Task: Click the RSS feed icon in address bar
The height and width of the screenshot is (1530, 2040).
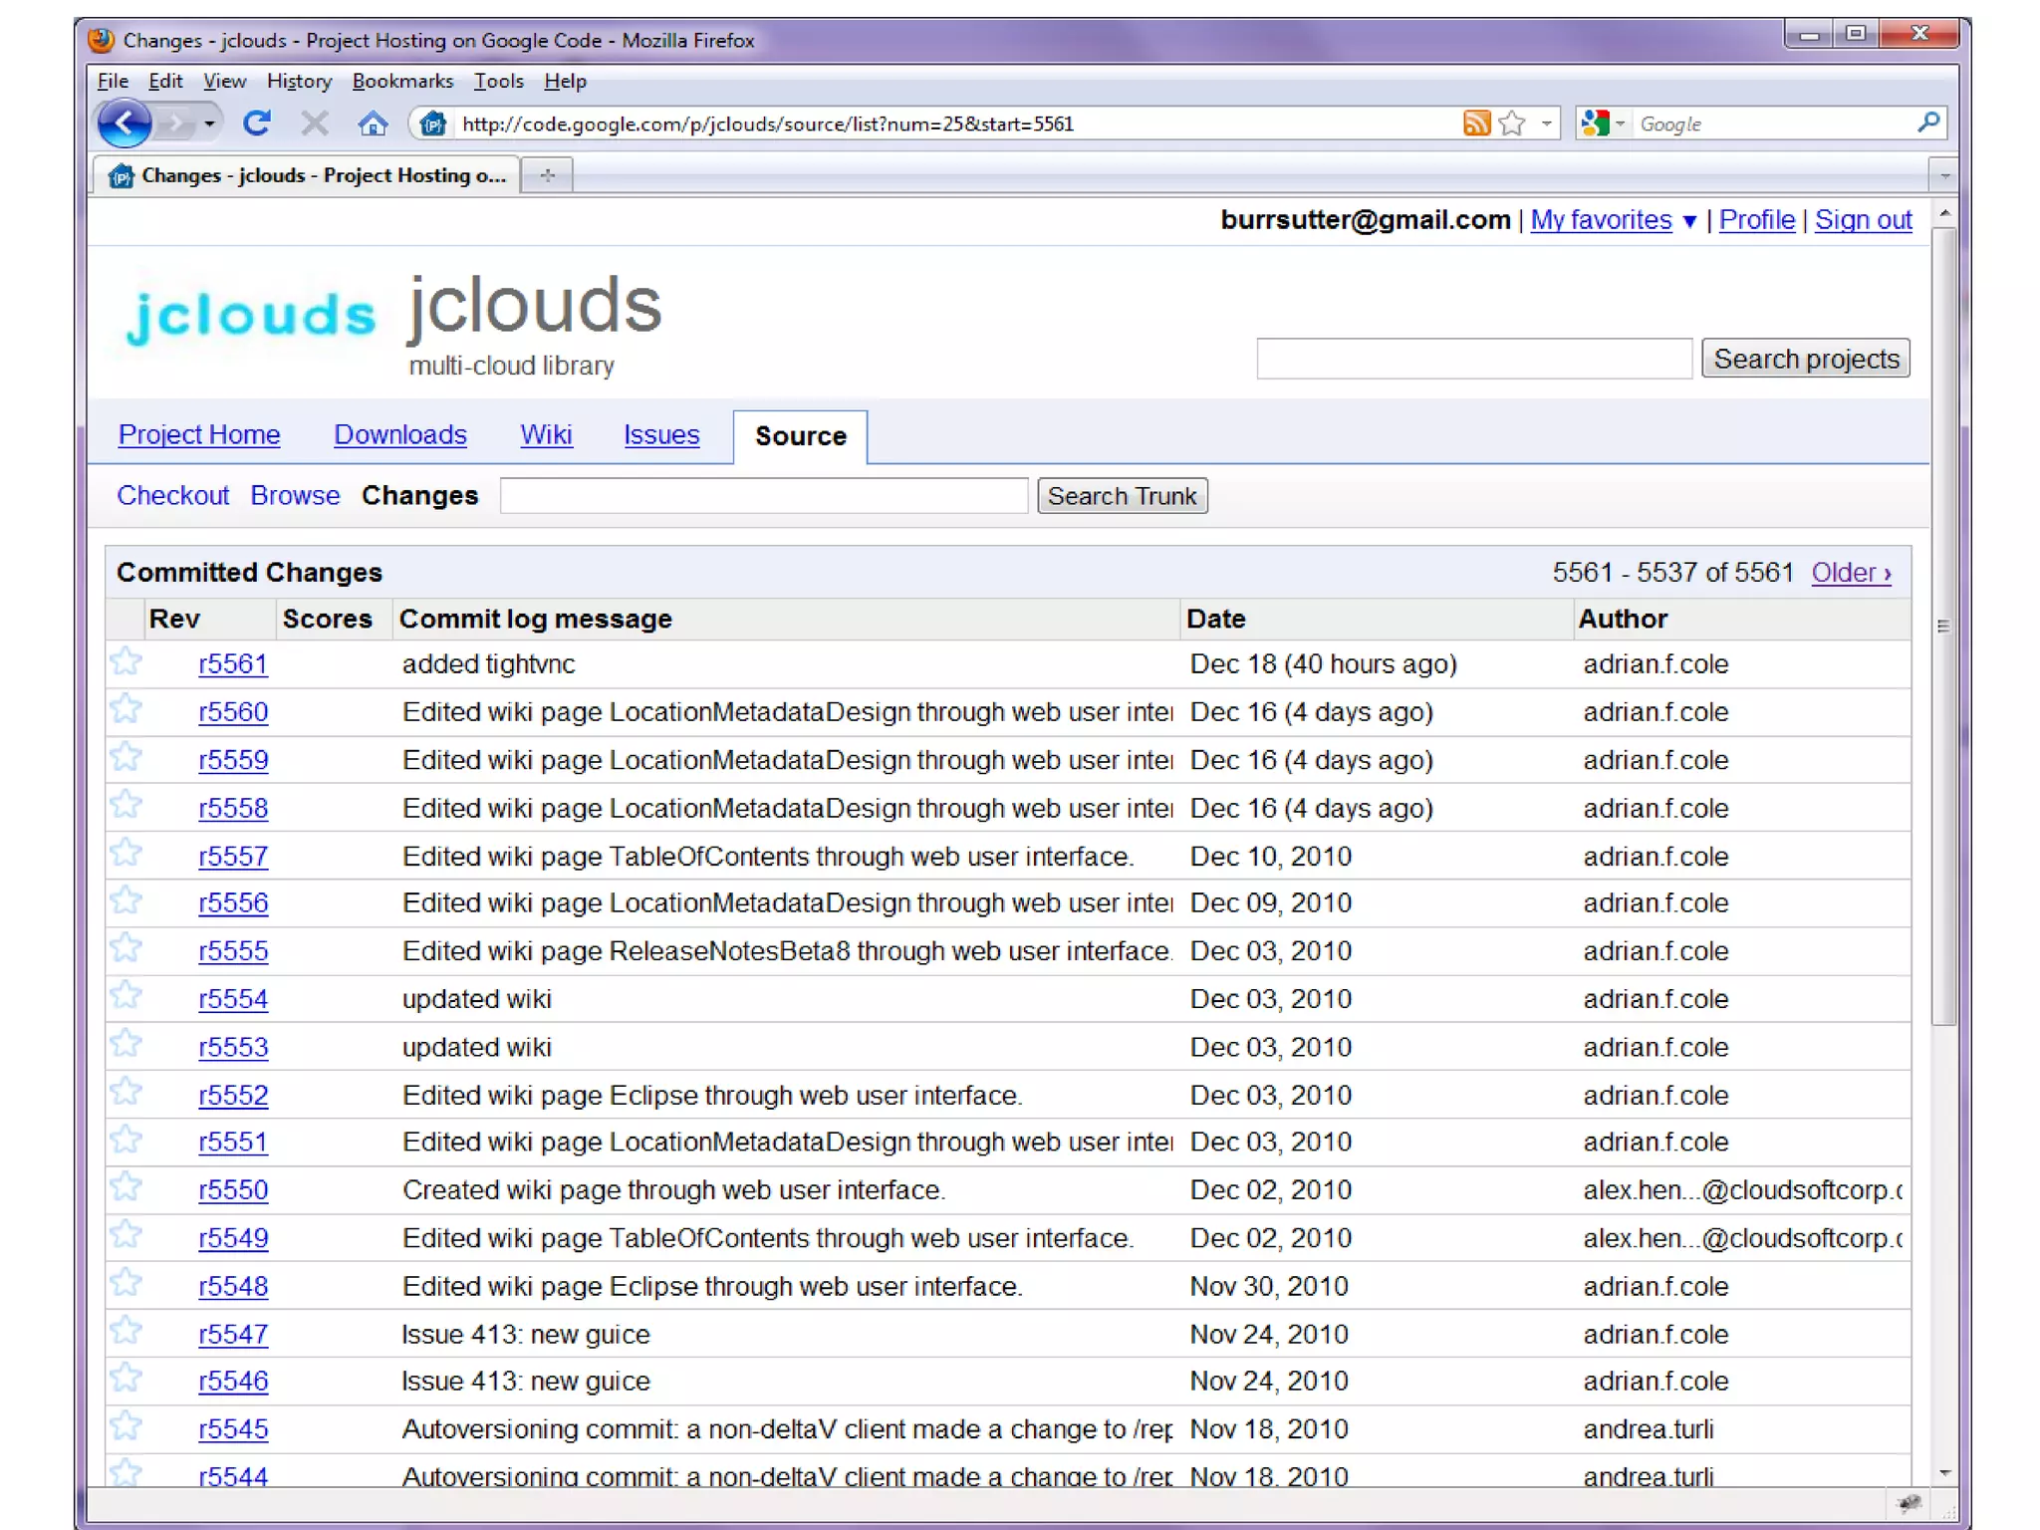Action: coord(1476,124)
